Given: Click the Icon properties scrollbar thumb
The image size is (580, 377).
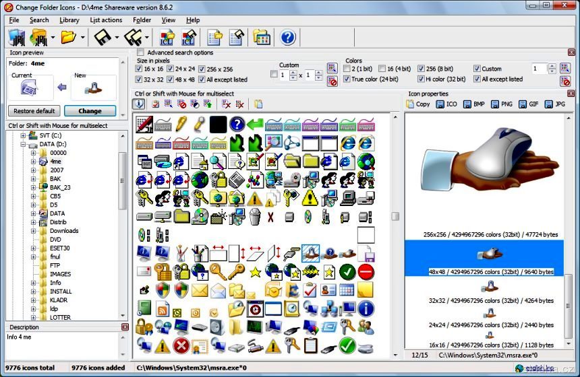Looking at the screenshot, I should (x=569, y=306).
